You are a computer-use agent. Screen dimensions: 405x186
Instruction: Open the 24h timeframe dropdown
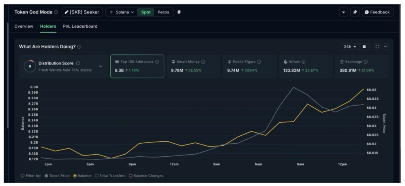click(x=350, y=47)
